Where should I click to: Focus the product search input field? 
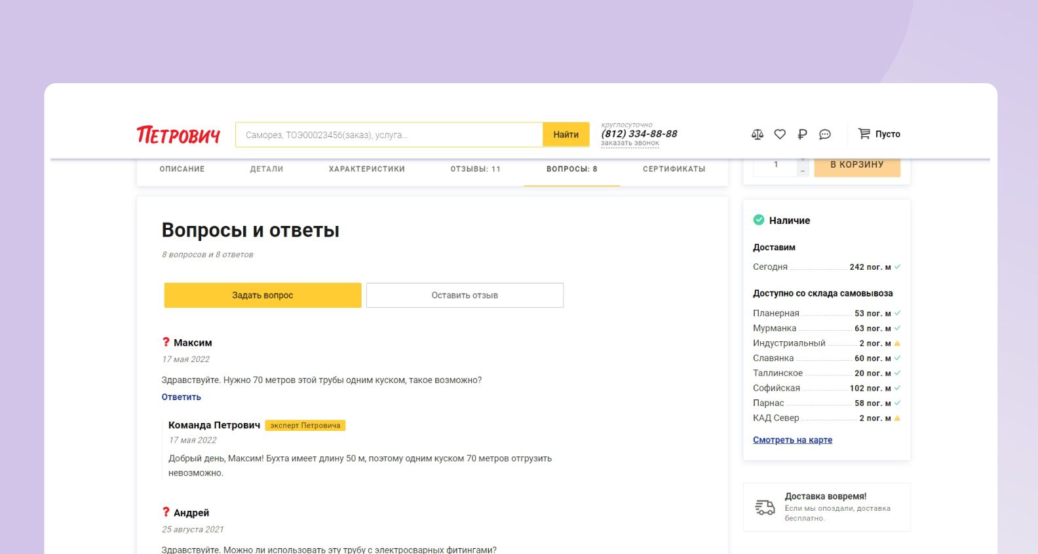389,135
